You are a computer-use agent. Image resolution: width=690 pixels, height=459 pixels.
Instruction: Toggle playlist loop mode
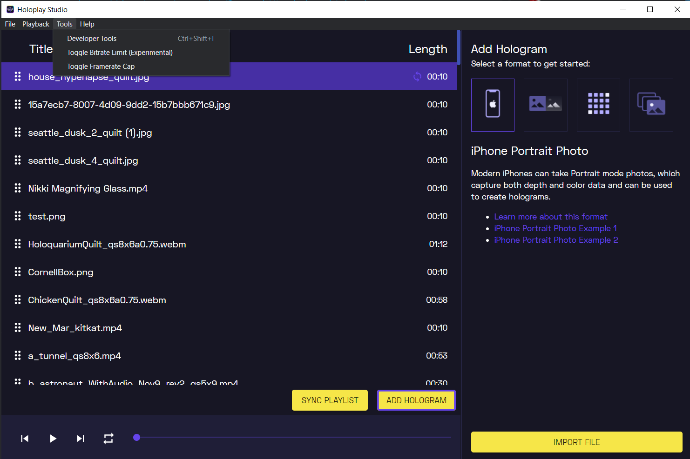click(x=108, y=439)
